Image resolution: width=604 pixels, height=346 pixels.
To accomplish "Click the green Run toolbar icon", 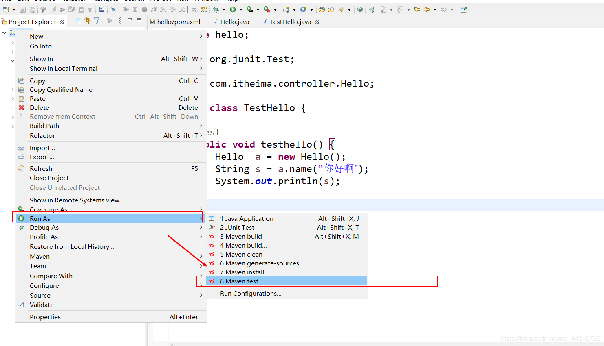I will tap(233, 9).
